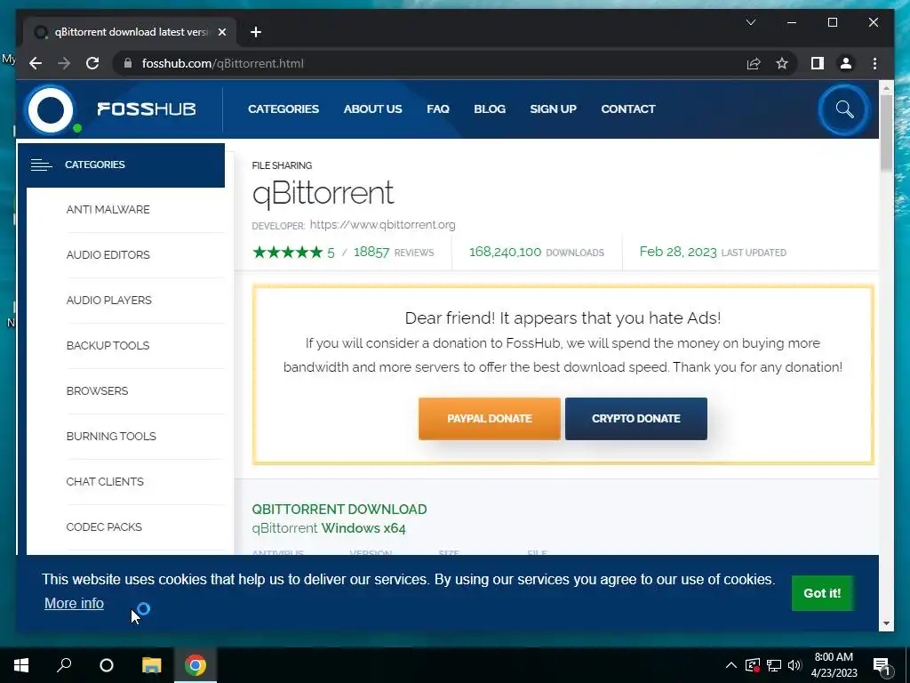Image resolution: width=910 pixels, height=683 pixels.
Task: Click the network icon in system tray
Action: coord(774,665)
